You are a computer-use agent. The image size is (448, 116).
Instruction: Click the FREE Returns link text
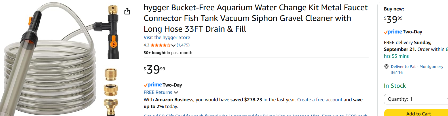pos(158,93)
